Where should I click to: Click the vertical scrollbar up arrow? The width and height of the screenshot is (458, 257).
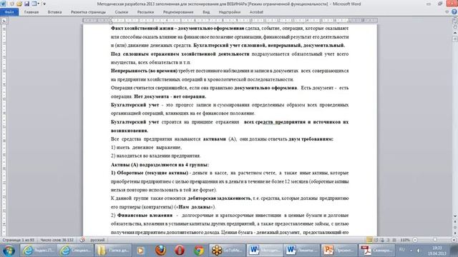455,32
